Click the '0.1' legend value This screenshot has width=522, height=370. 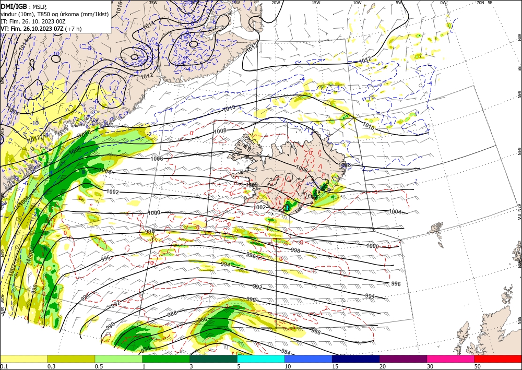pos(3,366)
